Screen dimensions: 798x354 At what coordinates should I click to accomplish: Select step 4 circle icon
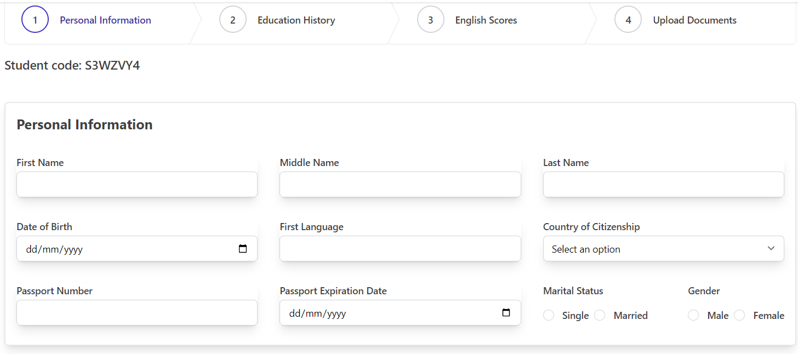(x=628, y=20)
